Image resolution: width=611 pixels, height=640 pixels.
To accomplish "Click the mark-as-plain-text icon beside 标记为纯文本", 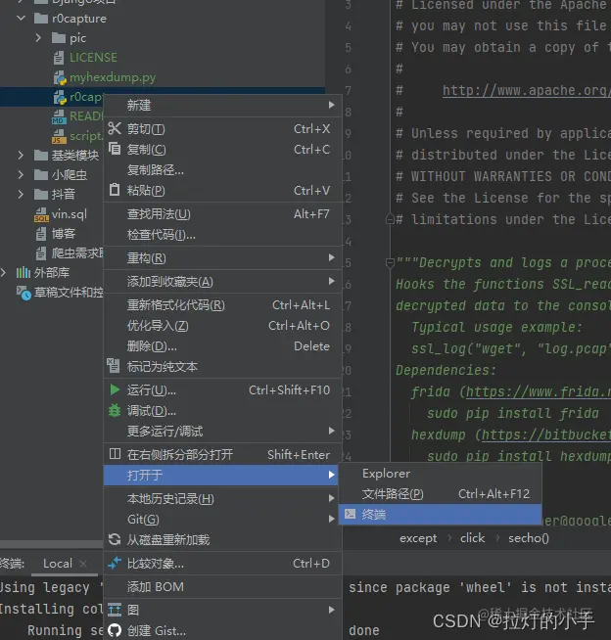I will 114,366.
